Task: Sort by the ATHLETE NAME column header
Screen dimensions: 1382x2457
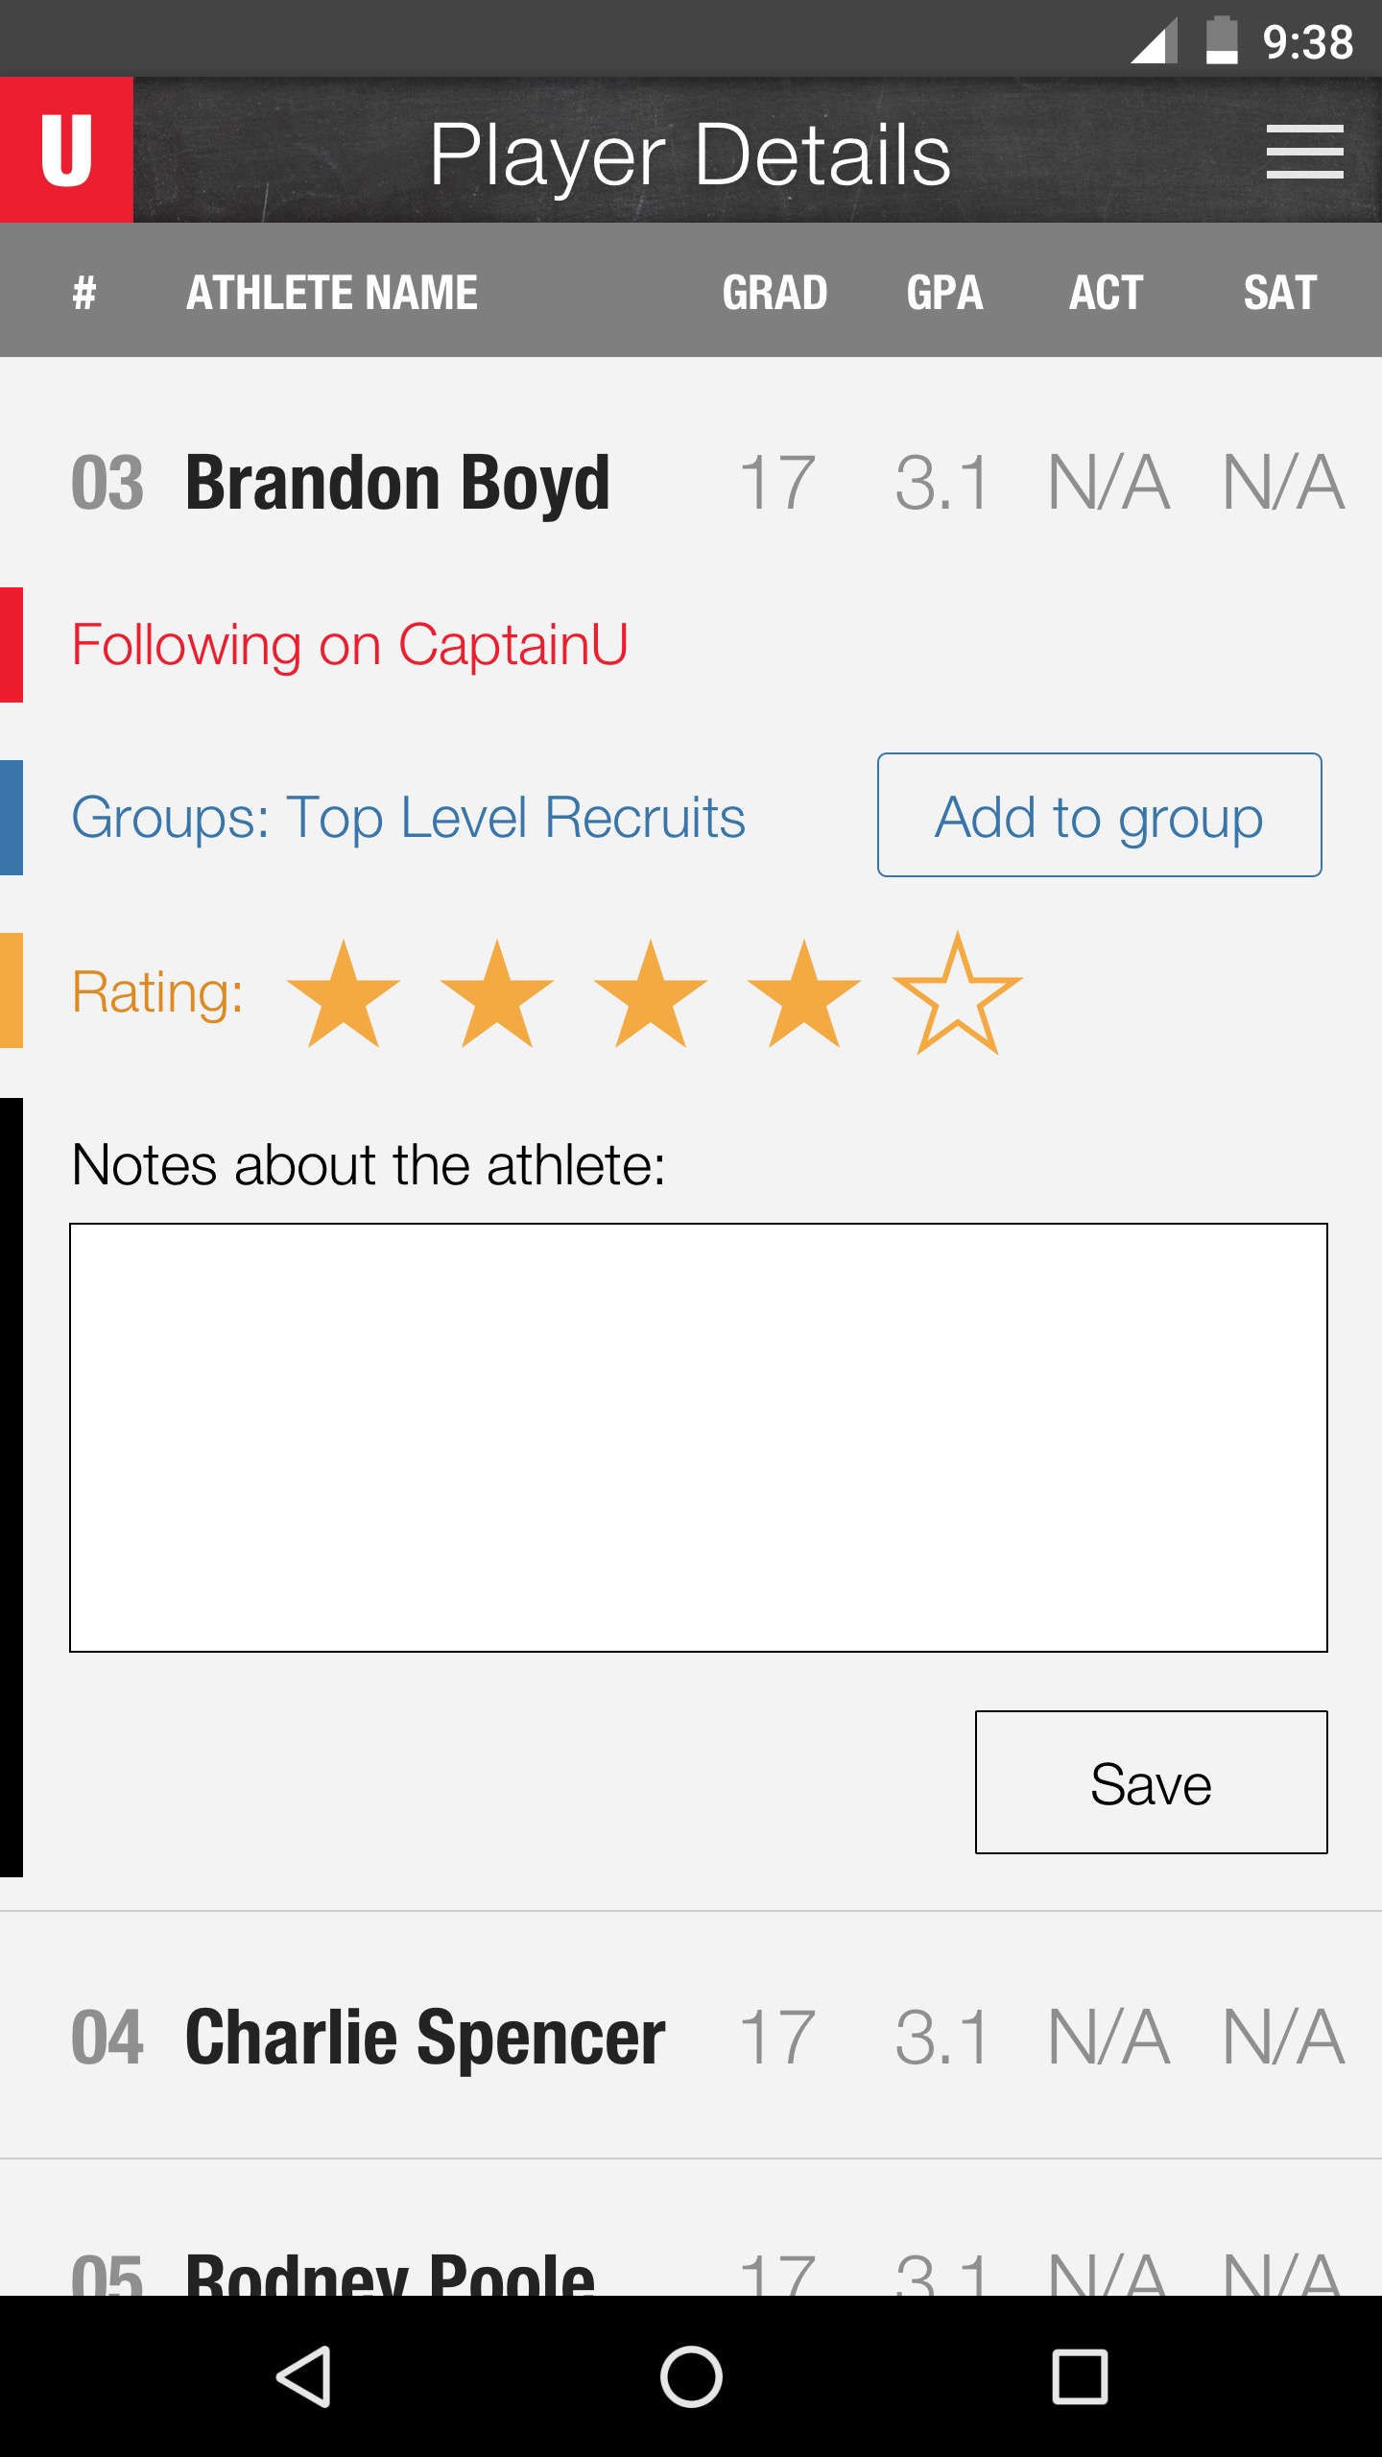Action: point(332,292)
